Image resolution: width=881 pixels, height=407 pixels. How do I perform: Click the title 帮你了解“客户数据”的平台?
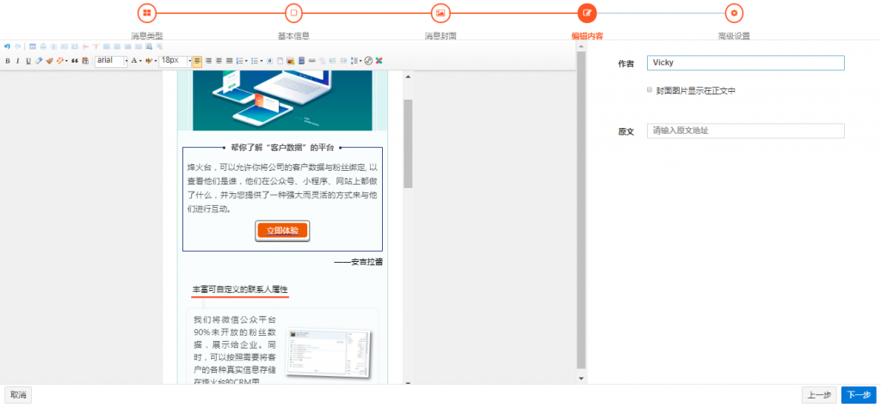(x=282, y=148)
